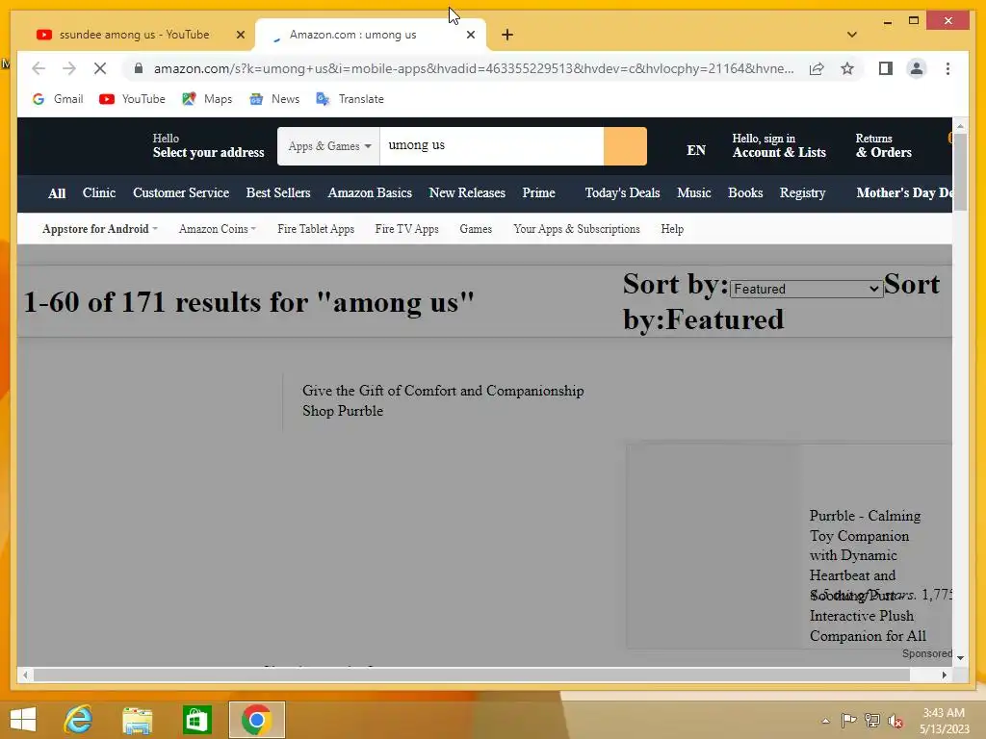Screen dimensions: 986x739
Task: Click the Amazon search submit button
Action: click(625, 146)
